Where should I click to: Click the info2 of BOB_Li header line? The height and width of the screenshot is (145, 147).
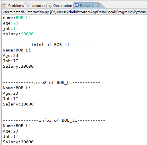pyautogui.click(x=51, y=82)
